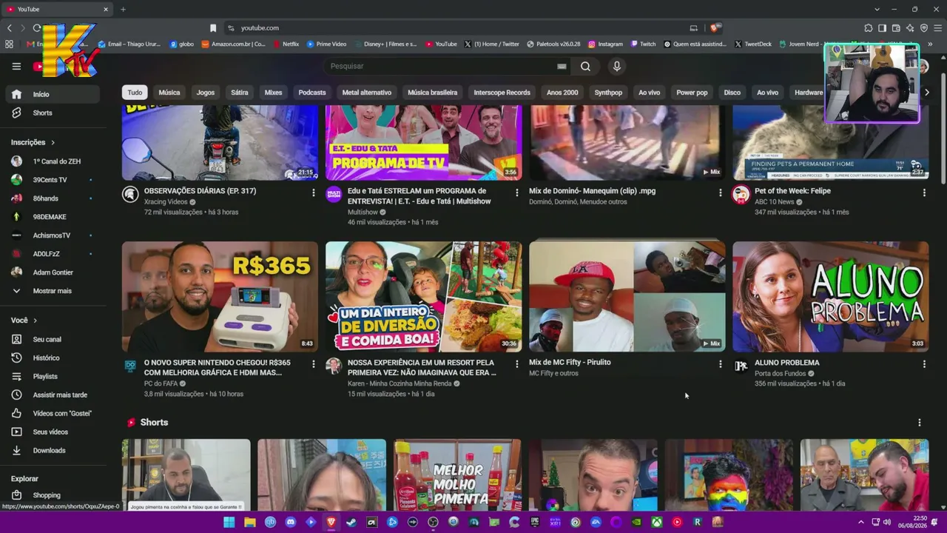Select the Tudo filter chip
The width and height of the screenshot is (947, 533).
click(x=135, y=93)
